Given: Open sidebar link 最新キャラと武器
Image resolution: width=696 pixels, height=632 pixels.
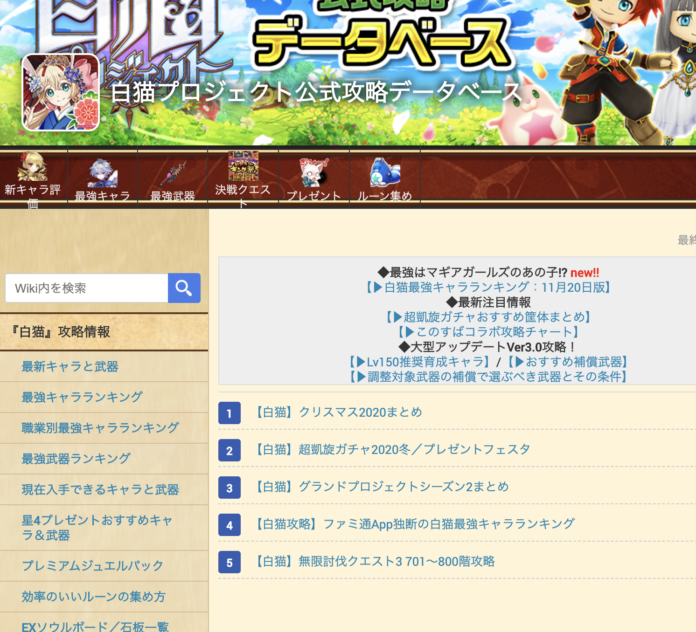Looking at the screenshot, I should point(70,367).
